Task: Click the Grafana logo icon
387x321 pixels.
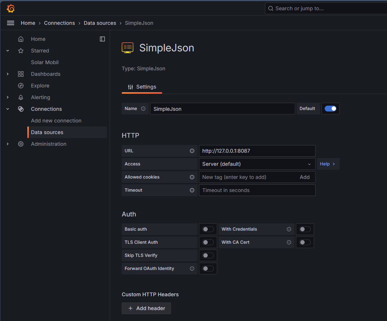Action: click(x=11, y=8)
